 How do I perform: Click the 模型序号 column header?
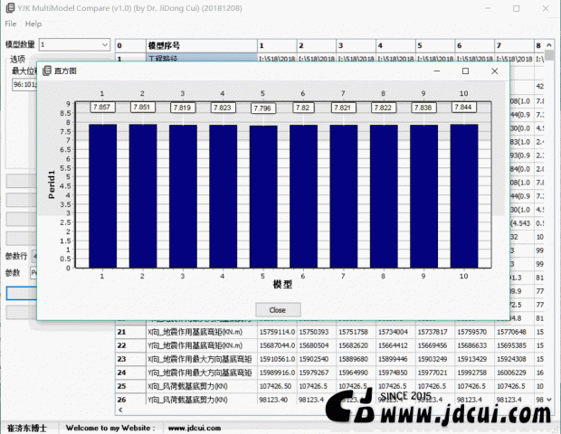tap(163, 44)
